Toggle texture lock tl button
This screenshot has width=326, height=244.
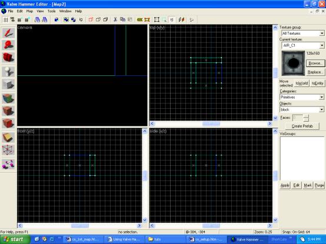(172, 19)
